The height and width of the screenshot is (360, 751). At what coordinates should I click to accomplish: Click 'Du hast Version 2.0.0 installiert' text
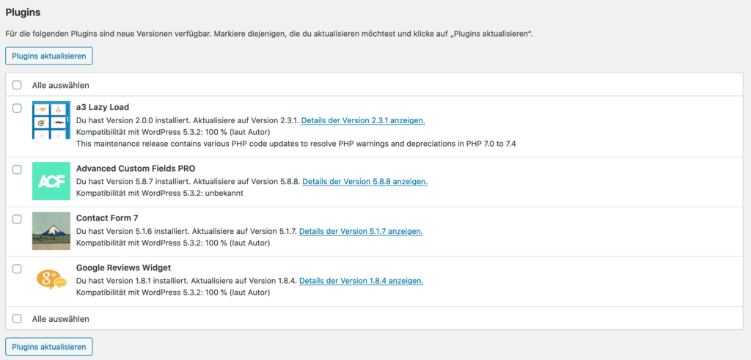click(133, 121)
